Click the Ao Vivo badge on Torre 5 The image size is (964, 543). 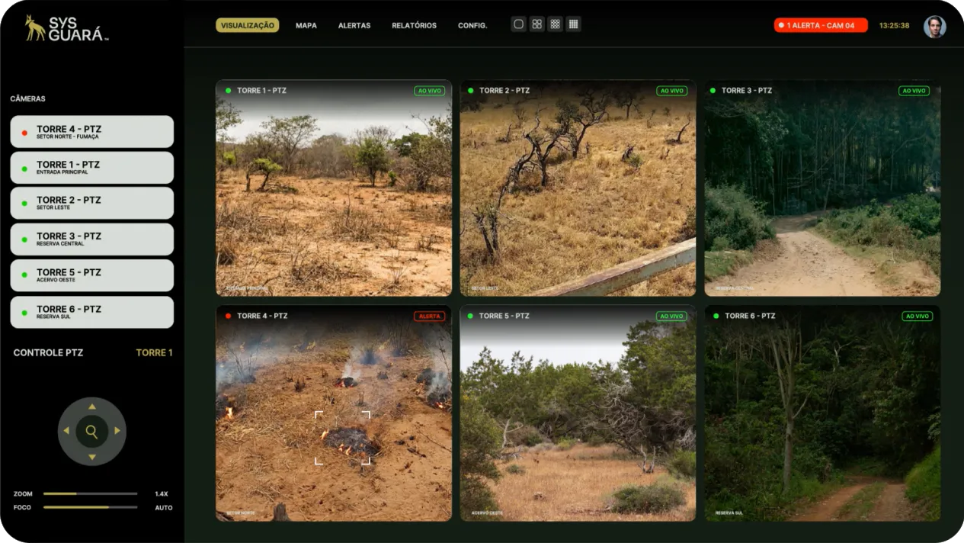click(671, 316)
